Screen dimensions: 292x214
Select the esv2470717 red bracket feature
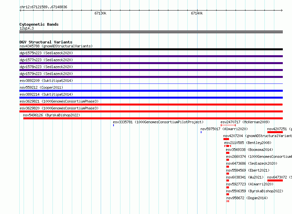[228, 125]
